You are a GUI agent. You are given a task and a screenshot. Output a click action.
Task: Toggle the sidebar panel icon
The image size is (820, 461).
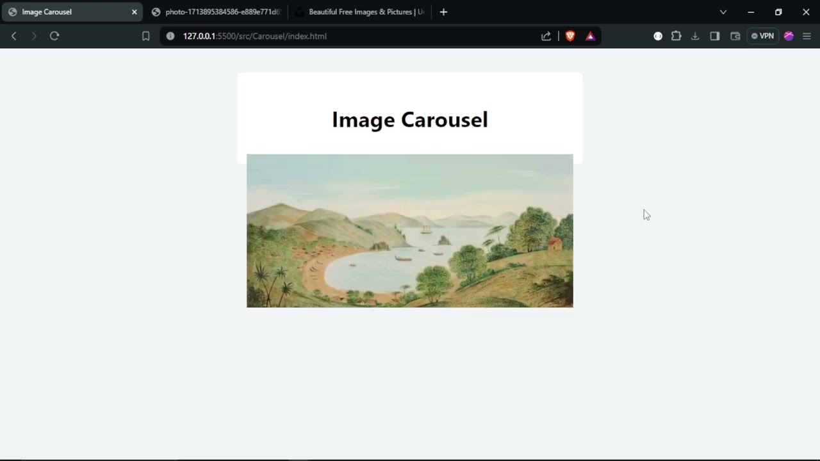tap(715, 36)
